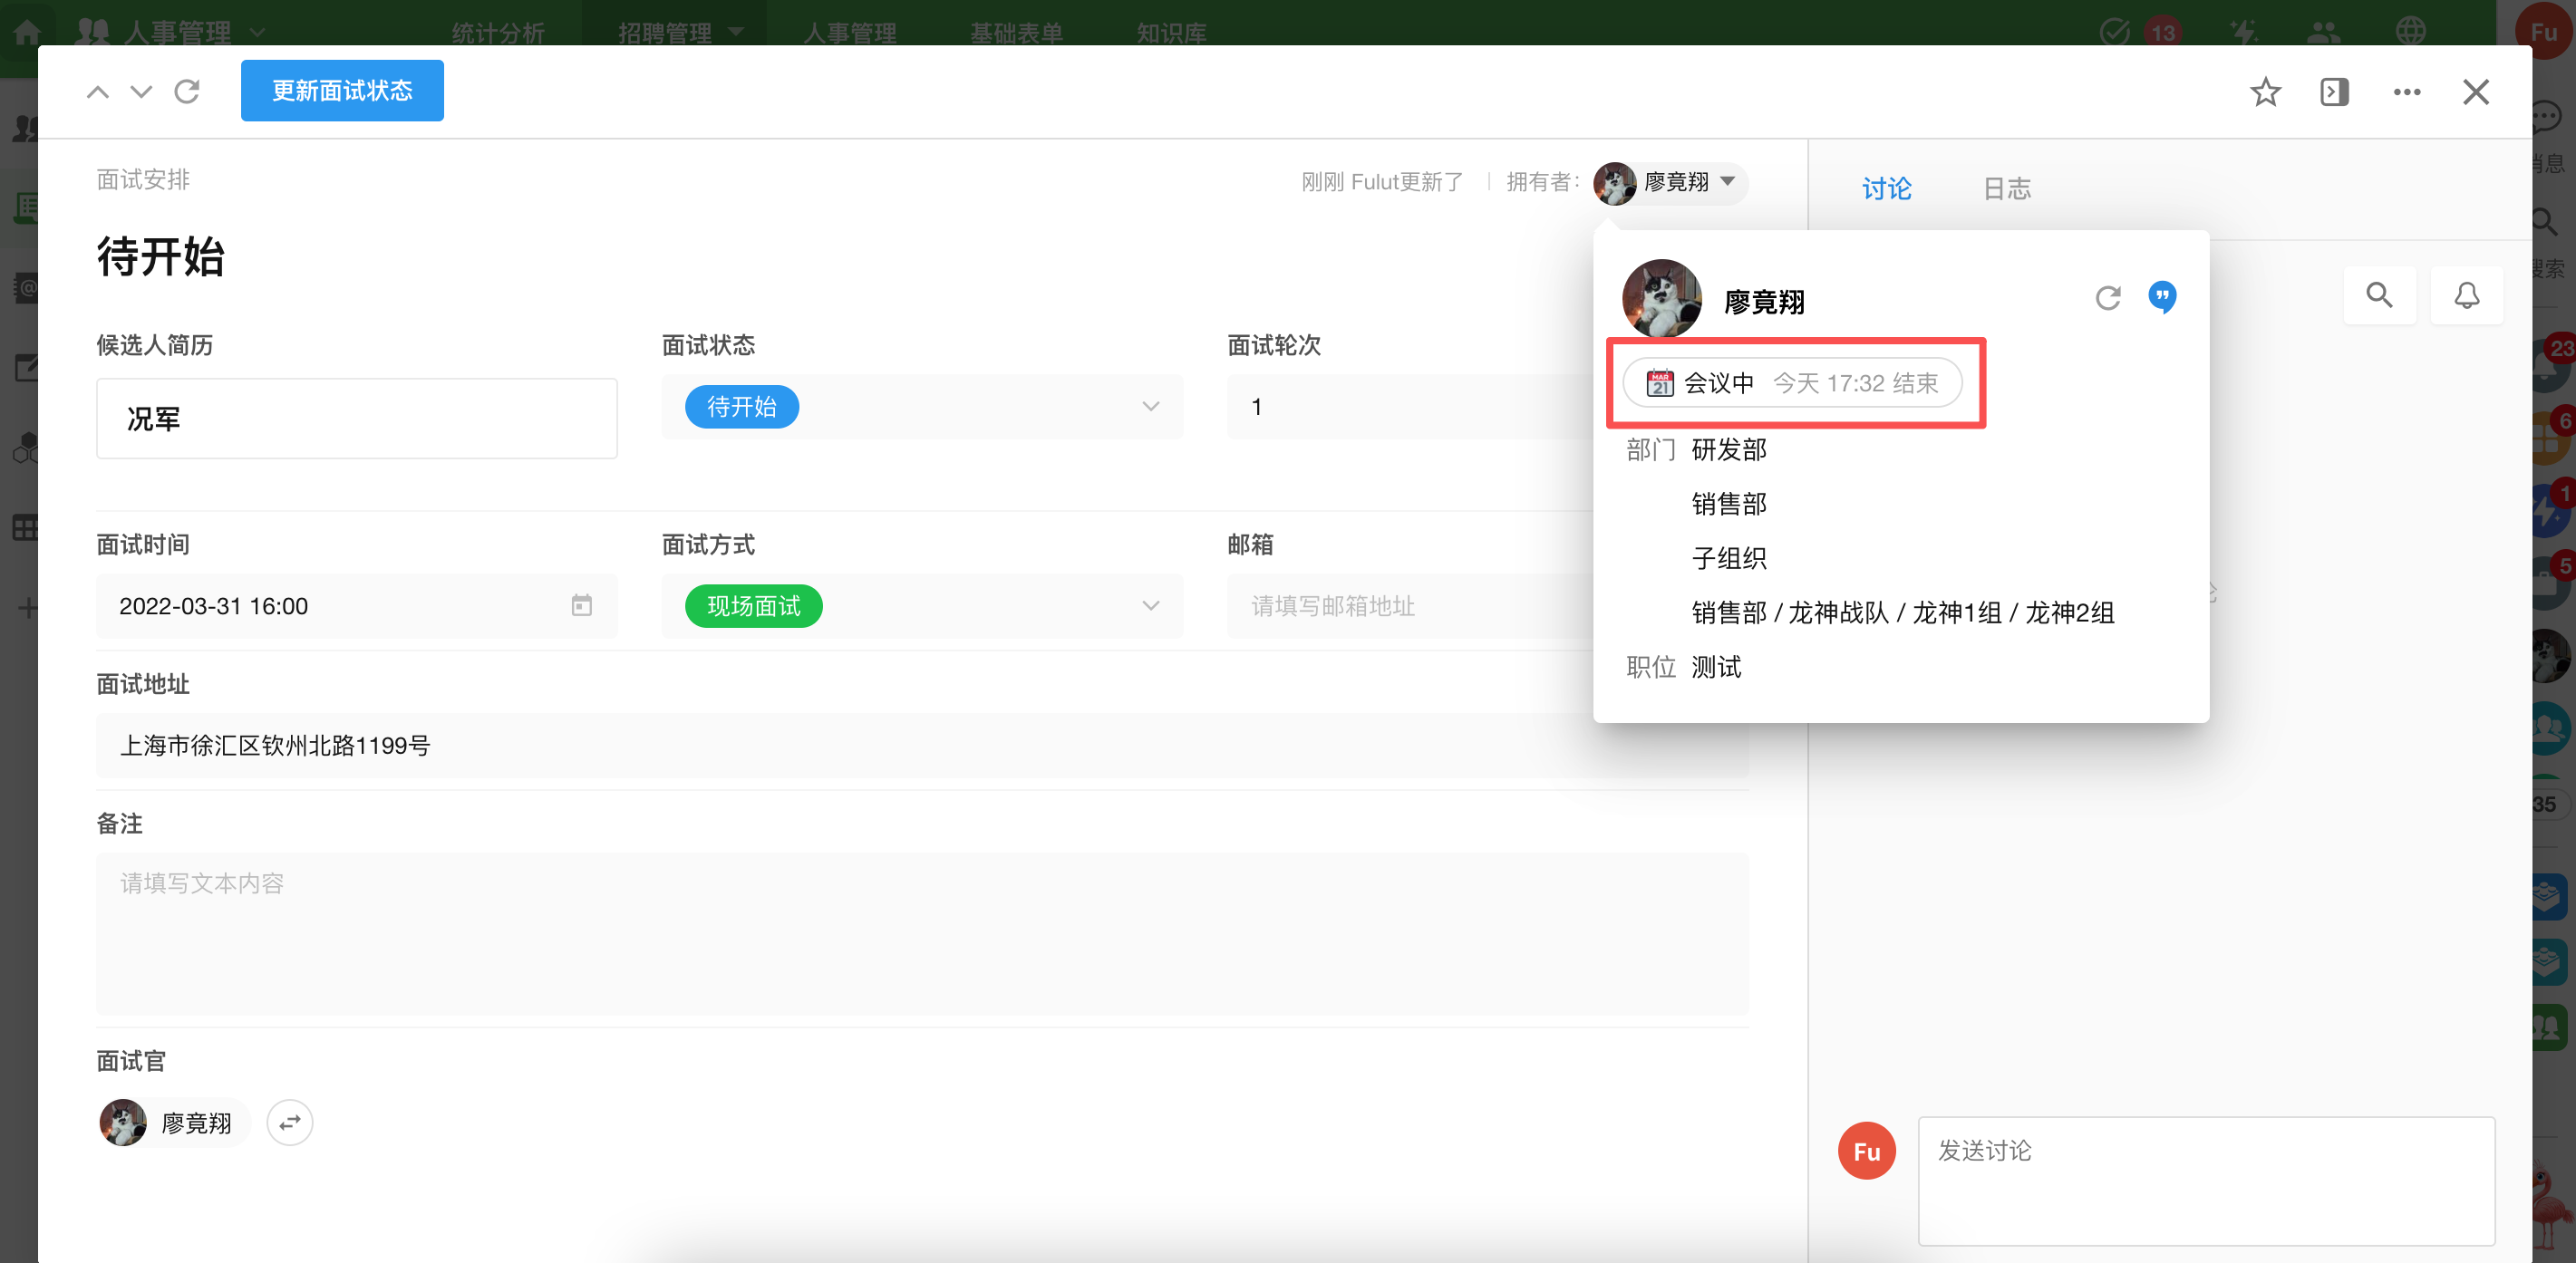Click the star favorite icon
Screen dimensions: 2576x1263
point(2265,92)
